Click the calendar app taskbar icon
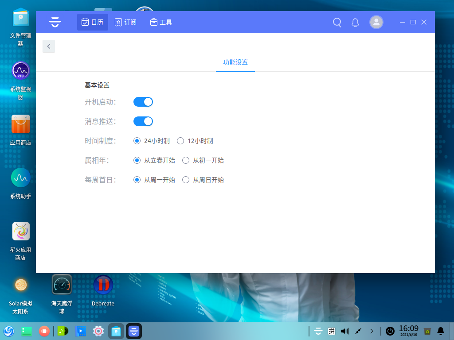Viewport: 454px width, 340px height. pos(134,331)
